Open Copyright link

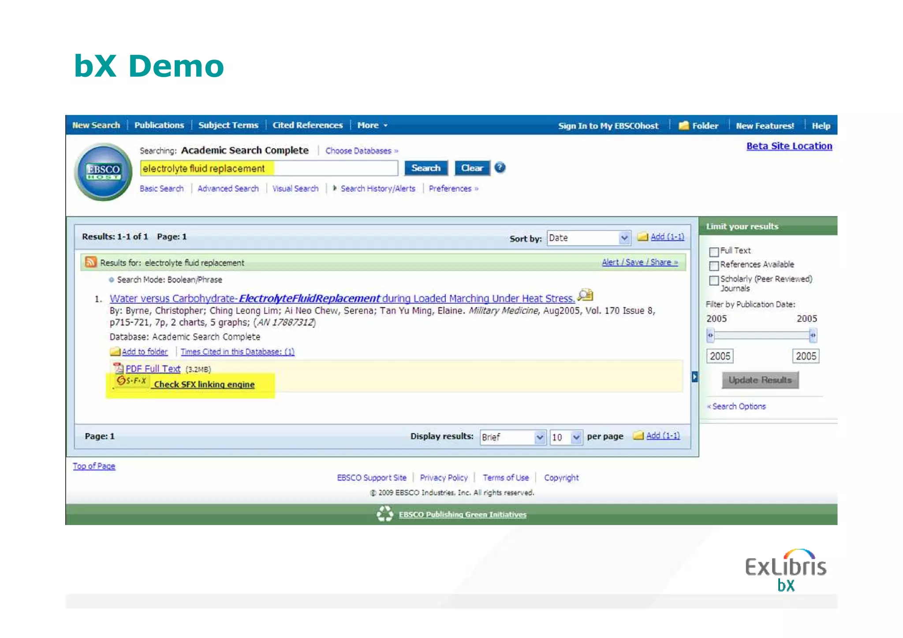pyautogui.click(x=561, y=478)
